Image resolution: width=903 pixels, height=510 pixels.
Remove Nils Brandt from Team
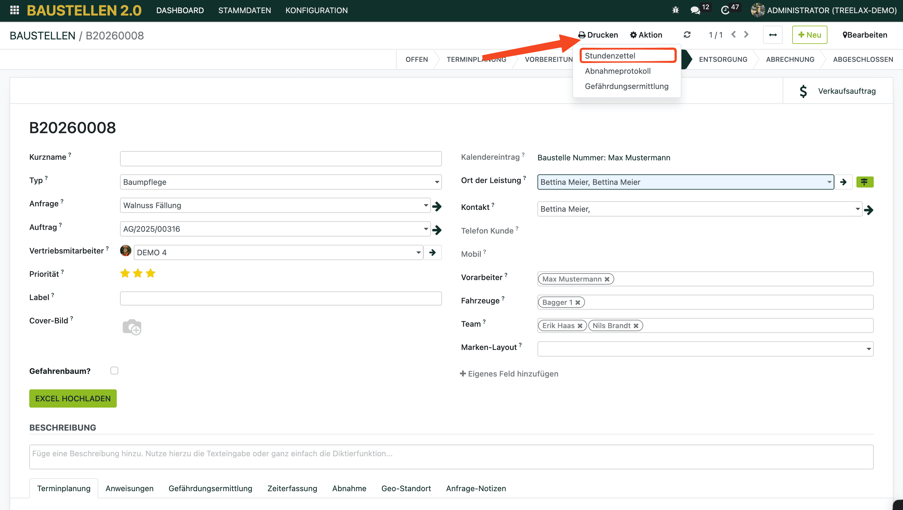point(636,326)
